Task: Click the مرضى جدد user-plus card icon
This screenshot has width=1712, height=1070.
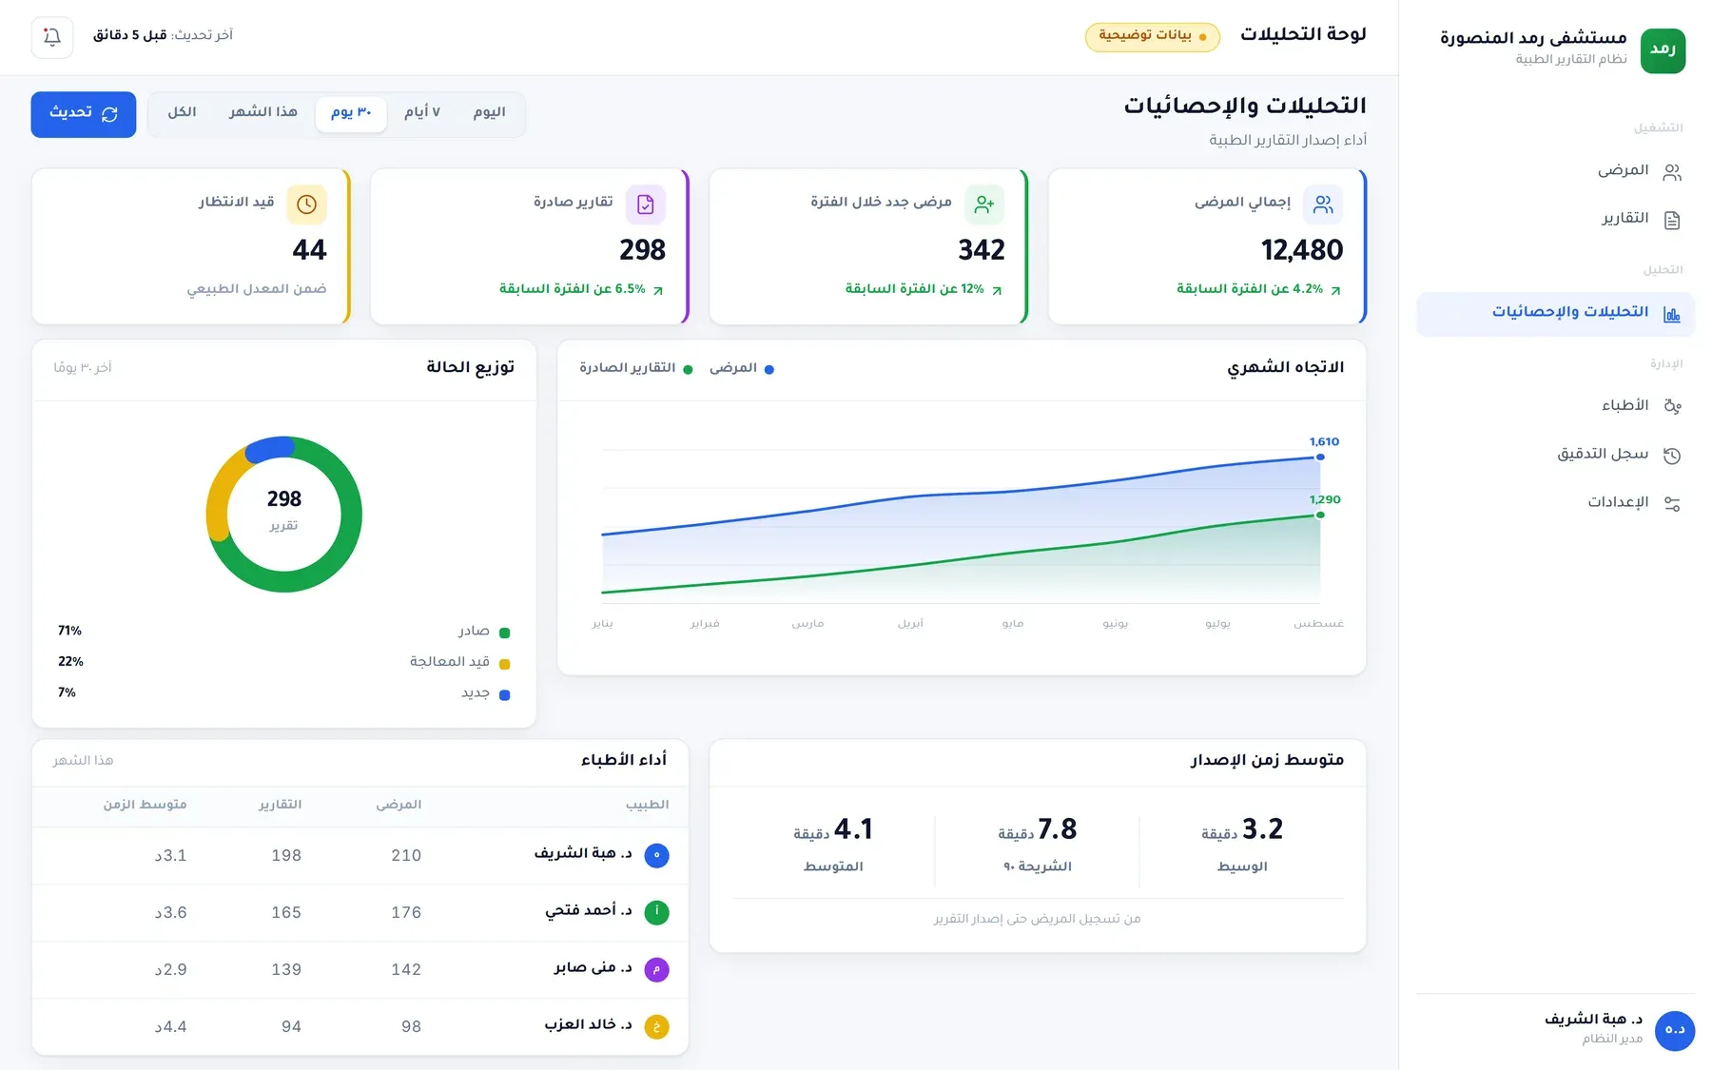Action: (984, 204)
